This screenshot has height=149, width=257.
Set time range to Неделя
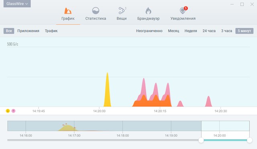[191, 31]
